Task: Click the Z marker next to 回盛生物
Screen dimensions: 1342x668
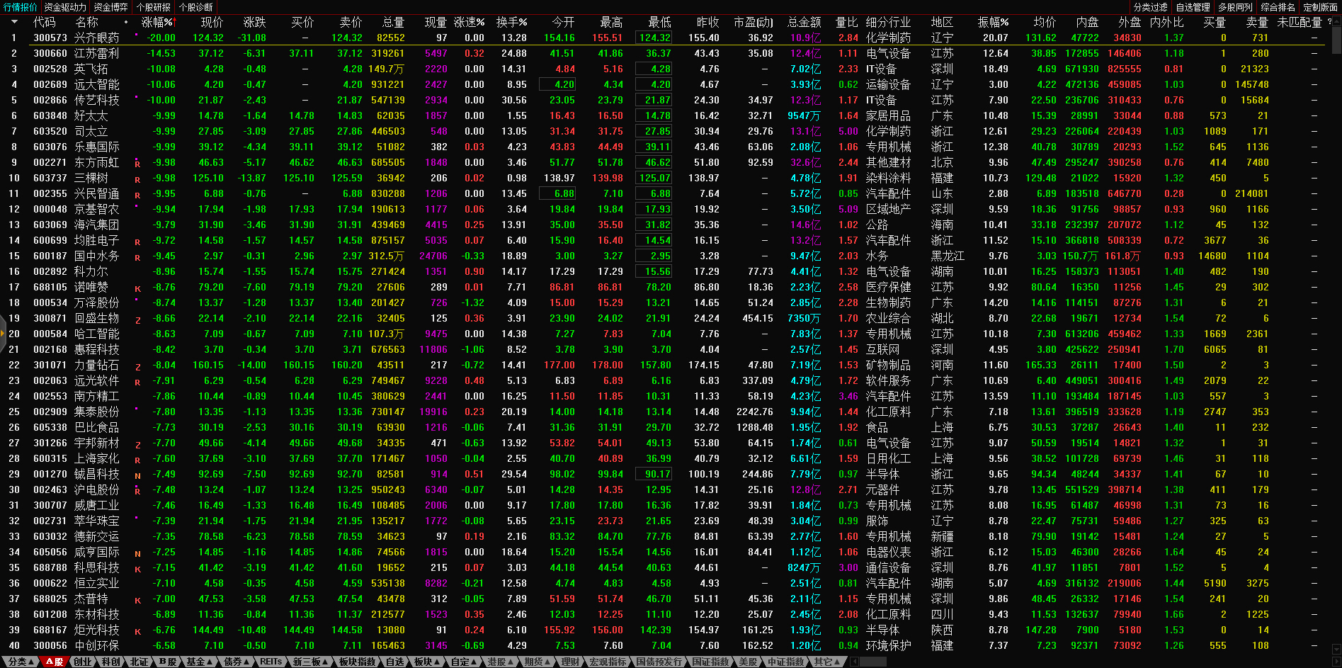Action: click(x=137, y=319)
